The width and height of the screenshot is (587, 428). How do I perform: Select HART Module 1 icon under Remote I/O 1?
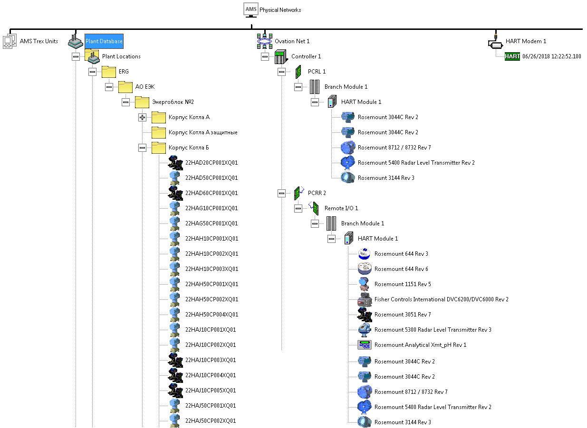point(348,239)
